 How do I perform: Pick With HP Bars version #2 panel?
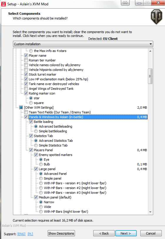tap(41, 188)
